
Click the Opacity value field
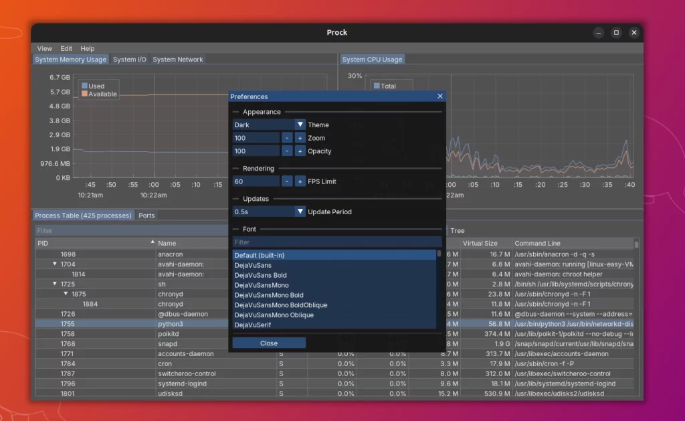256,151
